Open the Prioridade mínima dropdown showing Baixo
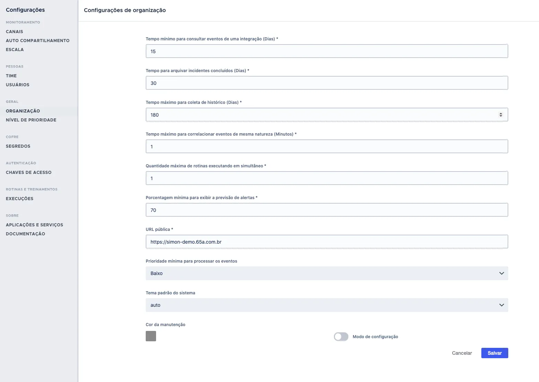 pos(327,273)
